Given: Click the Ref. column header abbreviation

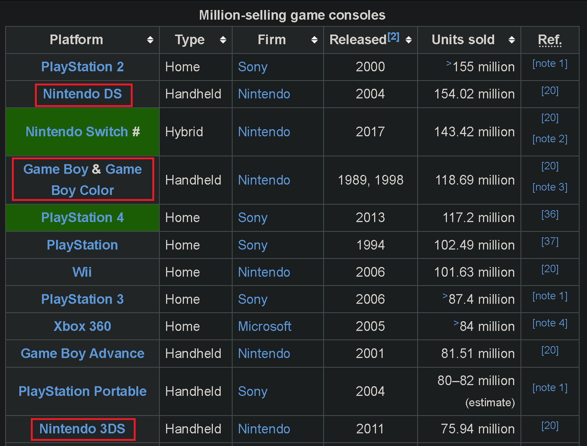Looking at the screenshot, I should tap(550, 40).
